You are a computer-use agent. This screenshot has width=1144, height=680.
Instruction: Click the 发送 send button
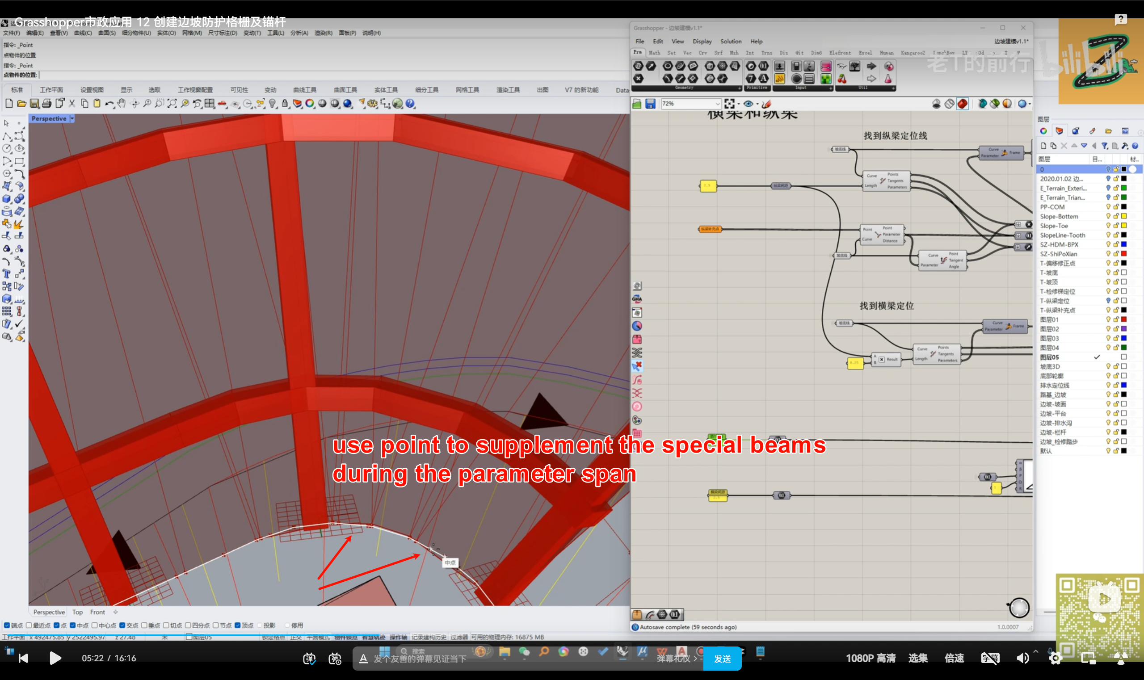[x=722, y=659]
